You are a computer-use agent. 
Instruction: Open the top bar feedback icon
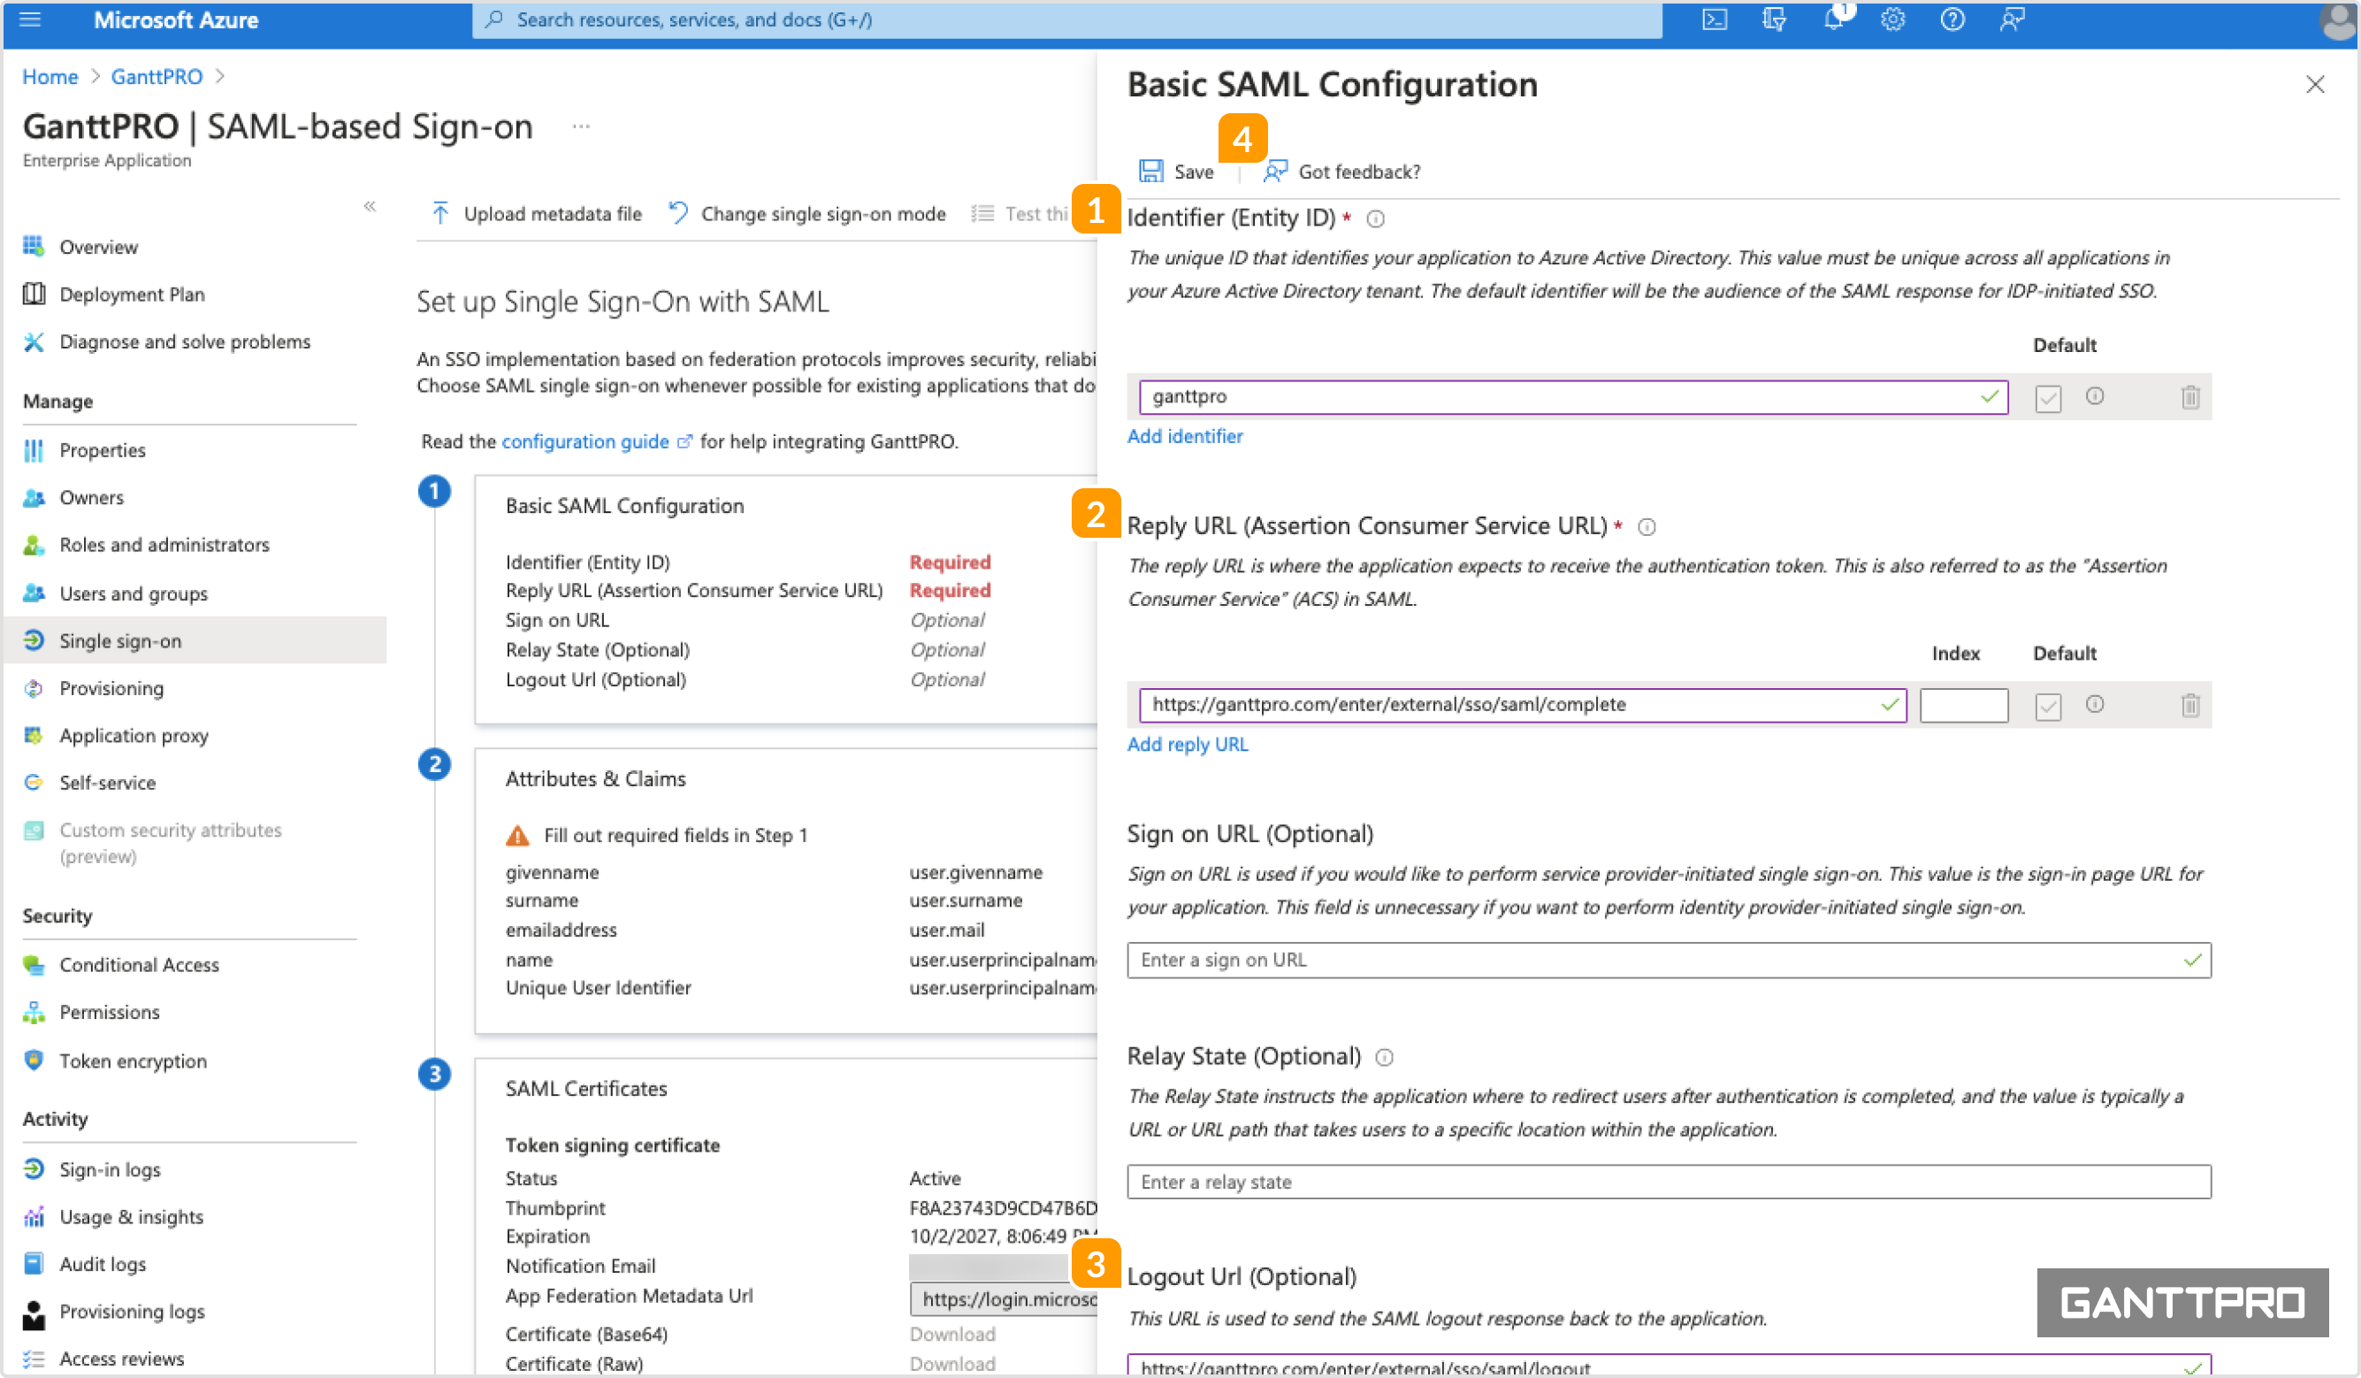(x=2012, y=19)
